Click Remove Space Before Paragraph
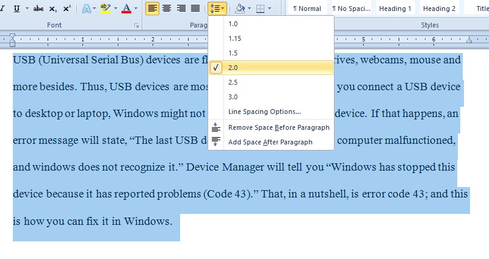This screenshot has height=259, width=489. (x=271, y=127)
